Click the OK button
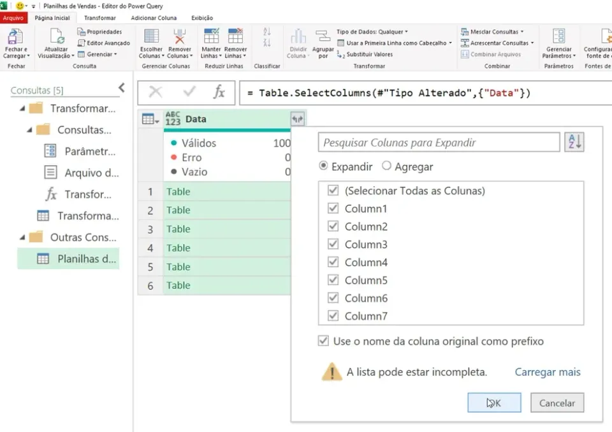Viewport: 612px width, 432px height. coord(494,403)
